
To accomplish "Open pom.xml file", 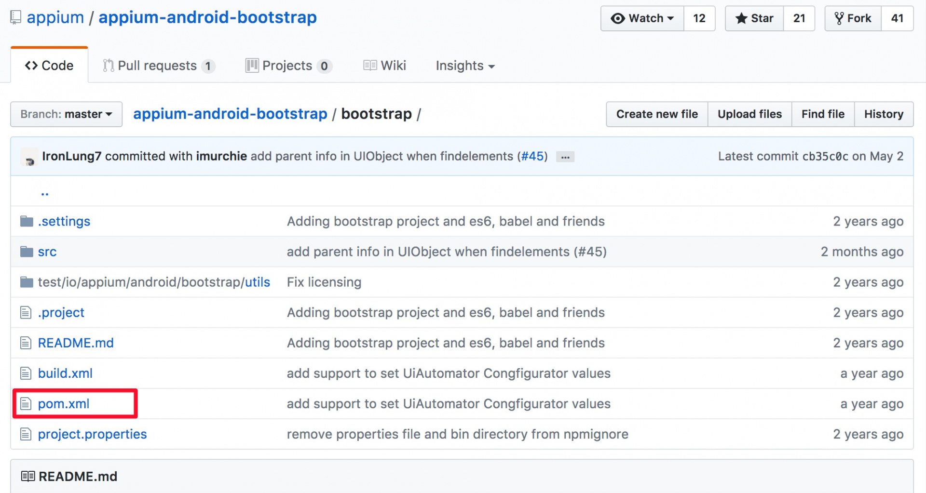I will click(x=64, y=403).
